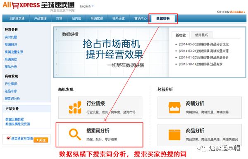Click the 抢占市场商机 banner image
This screenshot has width=248, height=159.
pos(112,52)
